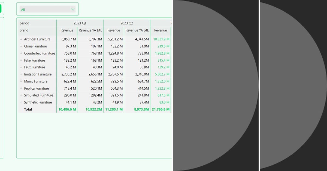Expand the Fake Furniture row
The height and width of the screenshot is (171, 327).
[21, 60]
